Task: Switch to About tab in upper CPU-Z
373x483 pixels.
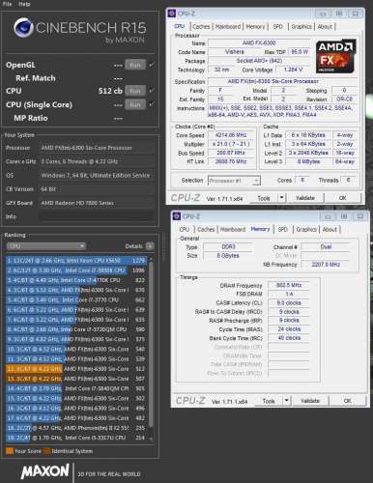Action: 325,27
